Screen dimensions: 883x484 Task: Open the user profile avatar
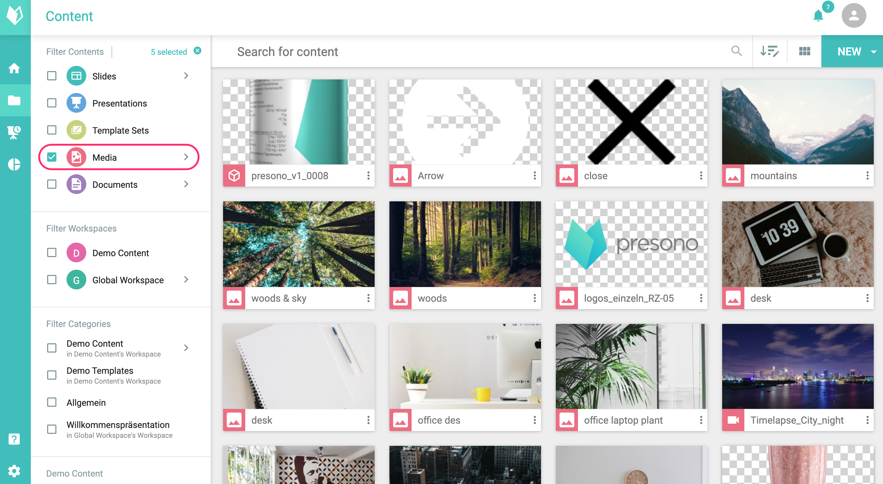click(x=853, y=16)
